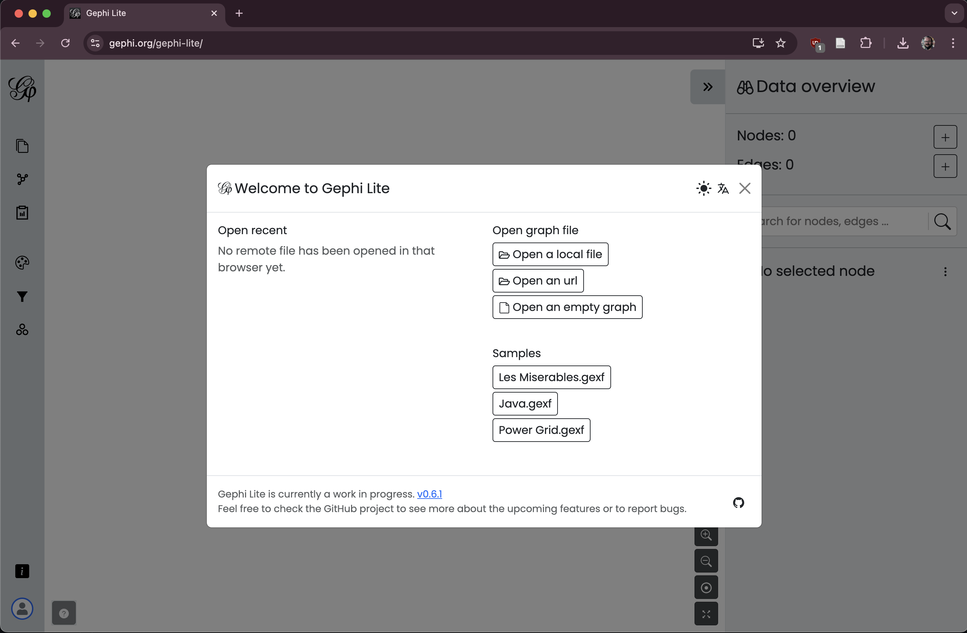Click the document extension icon in toolbar
Image resolution: width=967 pixels, height=633 pixels.
840,43
